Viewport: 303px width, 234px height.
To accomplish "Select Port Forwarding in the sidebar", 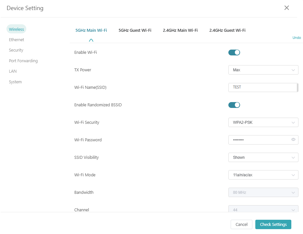I will tap(23, 61).
